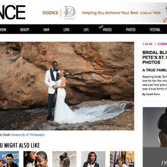Click the author name Charli Penn
167x167 pixels.
153,94
